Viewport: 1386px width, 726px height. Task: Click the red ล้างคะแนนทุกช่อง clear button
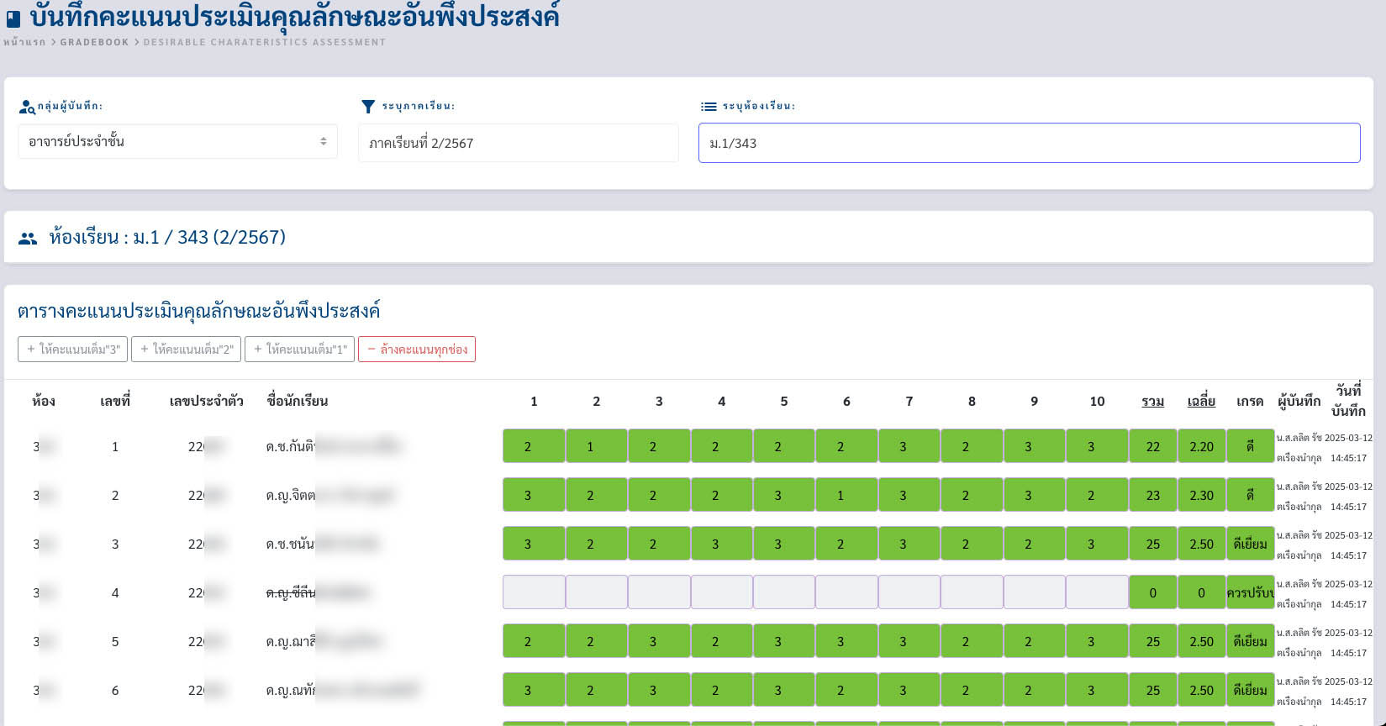417,350
